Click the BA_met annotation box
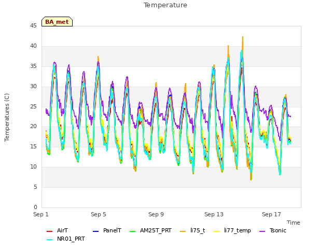This screenshot has width=332, height=249. point(57,22)
